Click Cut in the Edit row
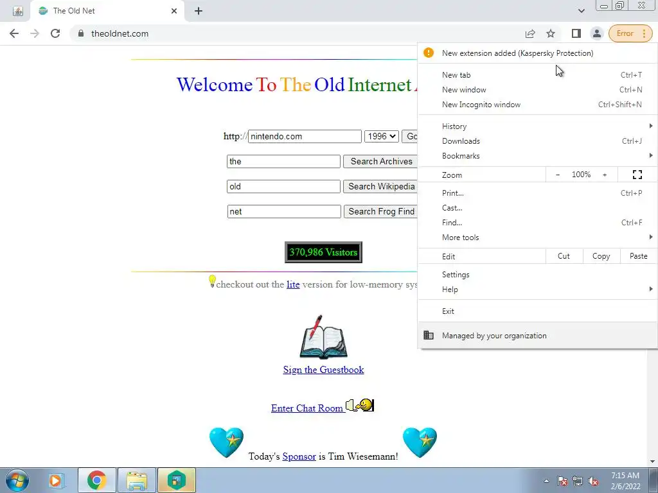Viewport: 658px width, 493px height. click(564, 256)
